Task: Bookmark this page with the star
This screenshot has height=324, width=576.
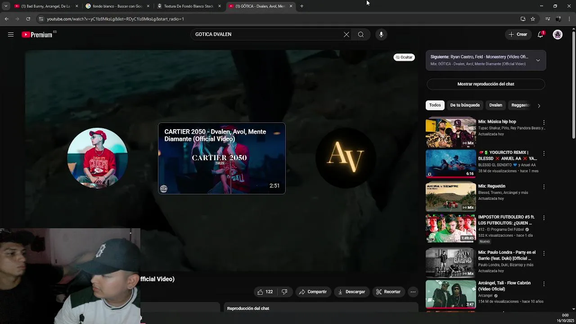Action: click(x=533, y=19)
